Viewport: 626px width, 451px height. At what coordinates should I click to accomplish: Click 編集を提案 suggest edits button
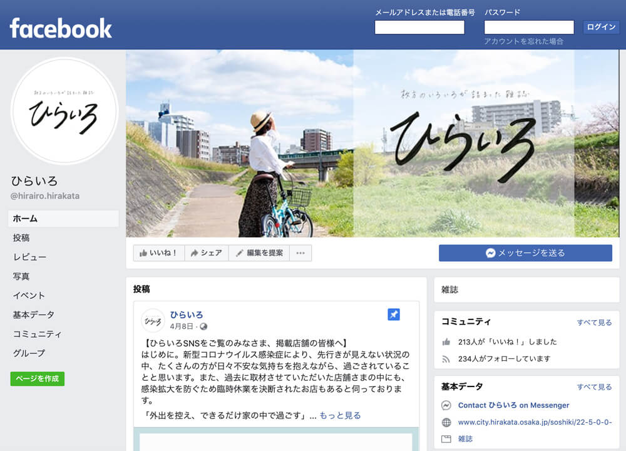(260, 253)
